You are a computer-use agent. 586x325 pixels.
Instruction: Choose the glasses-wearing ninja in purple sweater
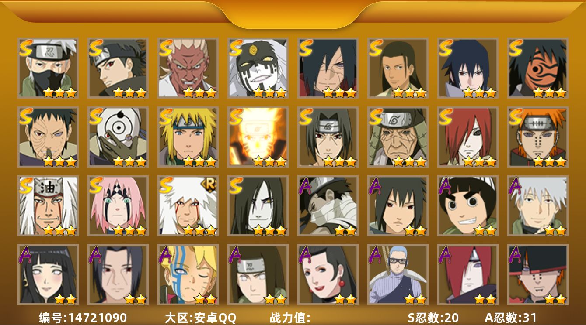(398, 274)
